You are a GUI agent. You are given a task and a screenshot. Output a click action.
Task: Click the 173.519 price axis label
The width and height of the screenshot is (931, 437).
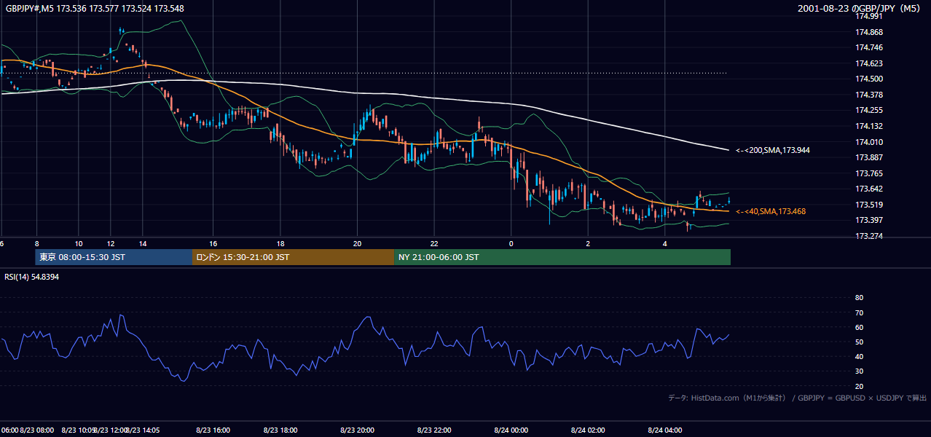(x=868, y=205)
